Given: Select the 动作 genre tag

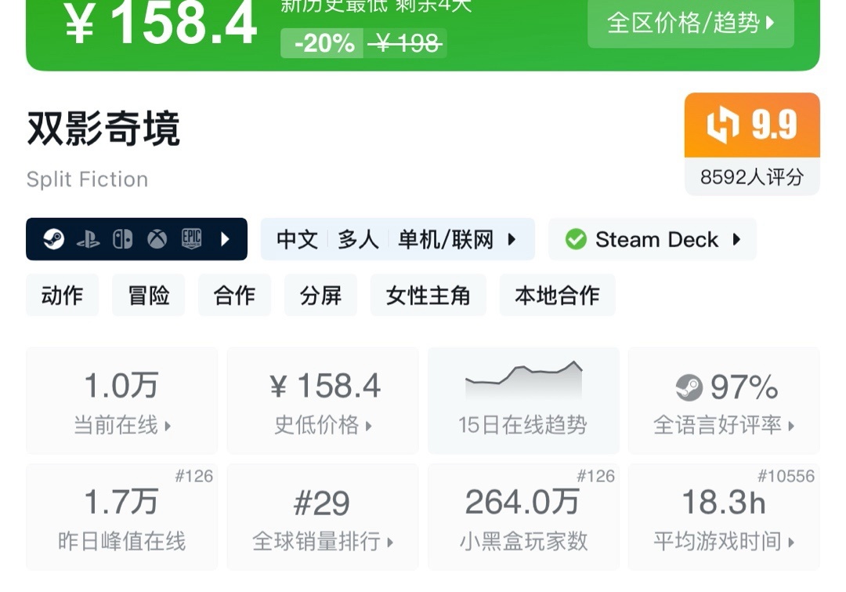Looking at the screenshot, I should point(63,295).
